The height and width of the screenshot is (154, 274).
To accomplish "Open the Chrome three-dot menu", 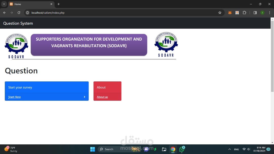I will click(x=270, y=13).
